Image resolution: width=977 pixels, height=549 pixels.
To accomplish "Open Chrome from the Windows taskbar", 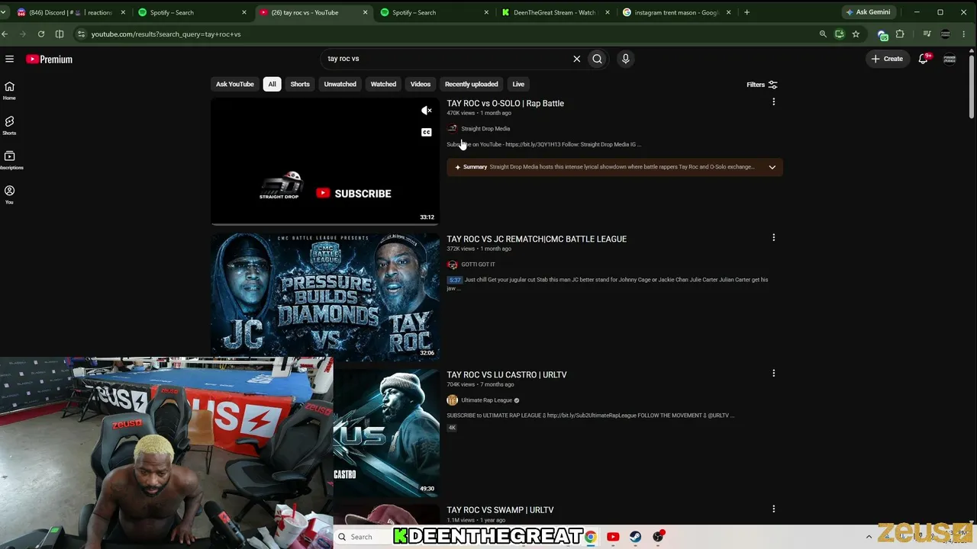I will click(x=591, y=537).
